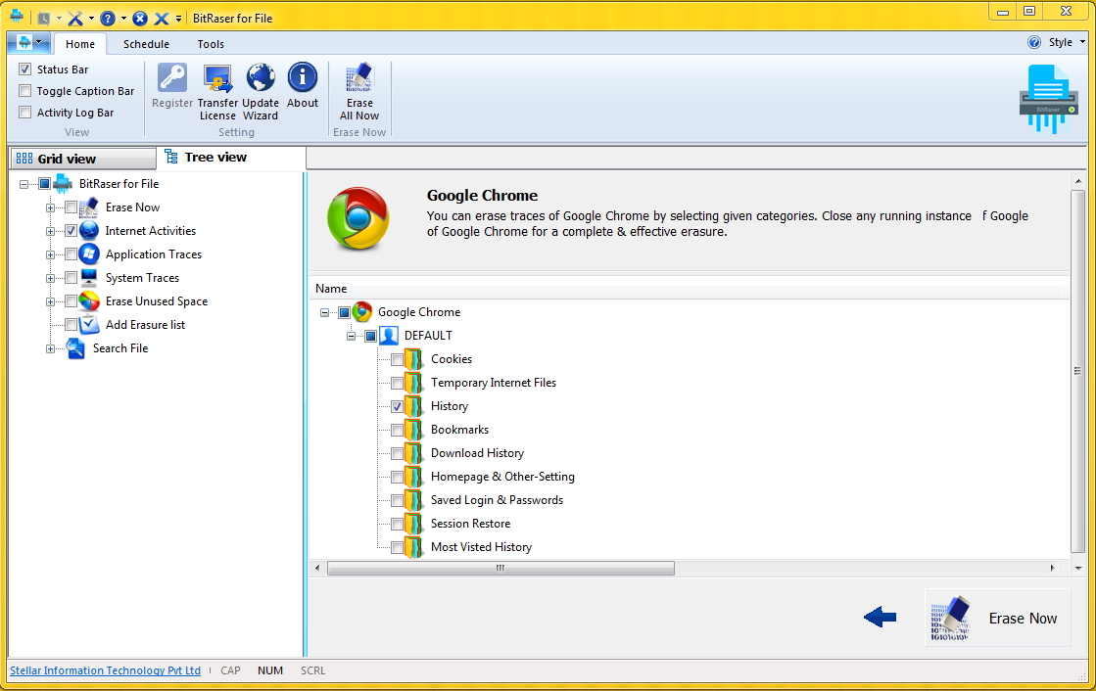Click the Add Erasure list checkmark icon
Viewport: 1096px width, 691px height.
coord(89,325)
